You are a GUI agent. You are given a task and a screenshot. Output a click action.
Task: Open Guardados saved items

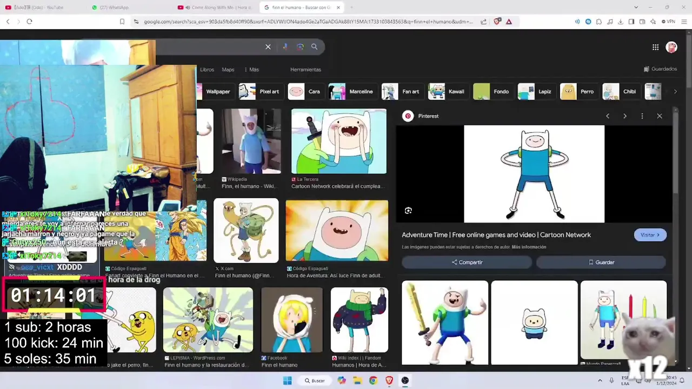(x=660, y=69)
